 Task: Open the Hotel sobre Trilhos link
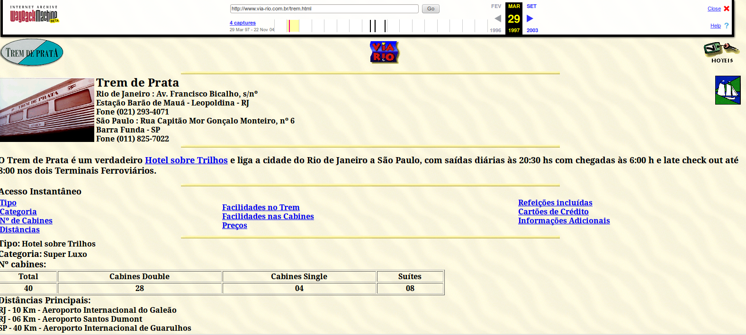click(186, 160)
